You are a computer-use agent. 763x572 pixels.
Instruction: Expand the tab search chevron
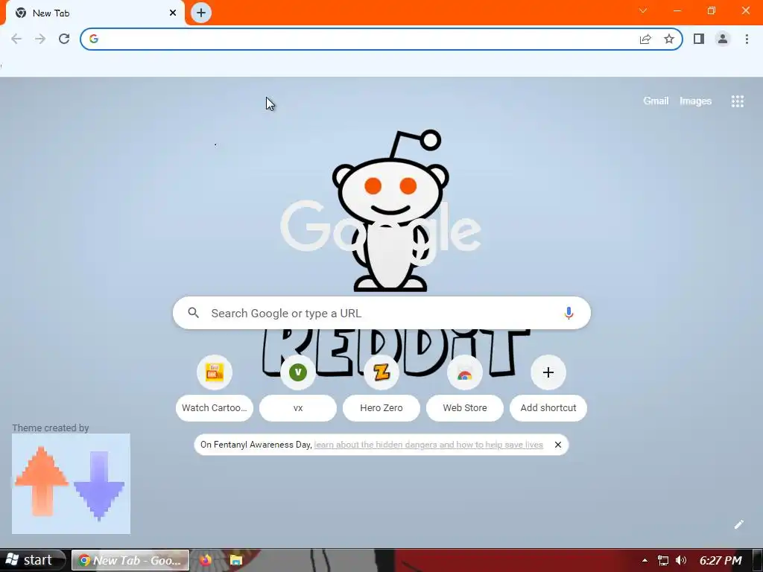pos(643,10)
